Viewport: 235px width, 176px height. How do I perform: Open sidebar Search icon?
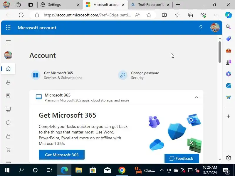point(228,27)
